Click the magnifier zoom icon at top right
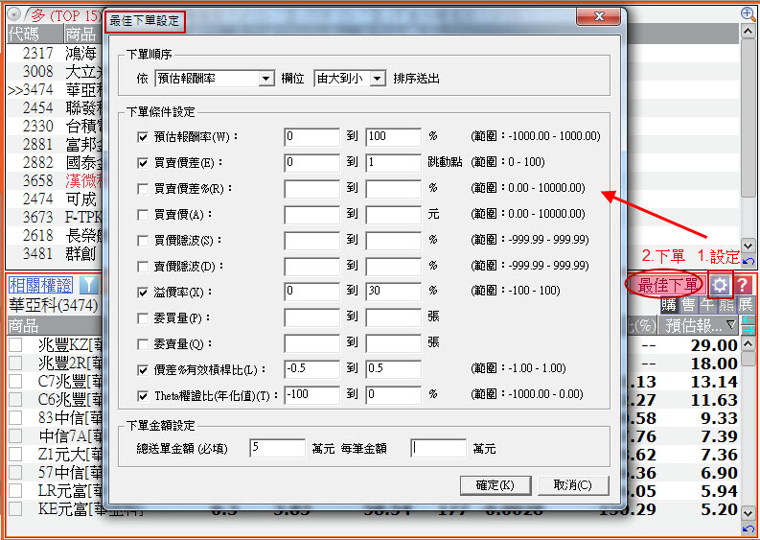760x540 pixels. pyautogui.click(x=748, y=13)
